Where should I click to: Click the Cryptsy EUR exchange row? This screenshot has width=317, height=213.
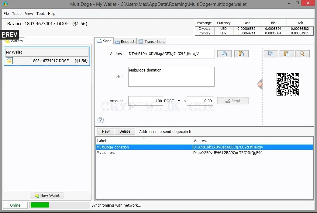point(254,33)
